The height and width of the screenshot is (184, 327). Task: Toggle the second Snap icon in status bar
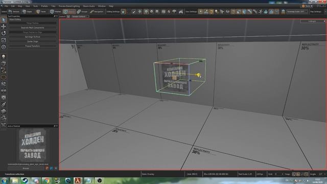coord(298,174)
